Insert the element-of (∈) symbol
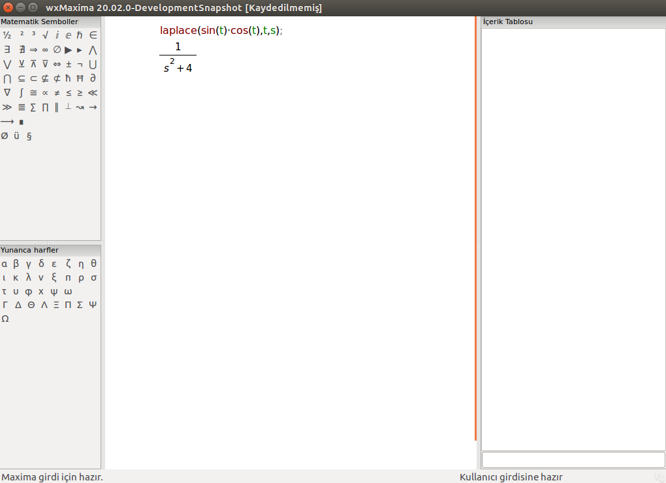This screenshot has width=666, height=483. (x=93, y=35)
